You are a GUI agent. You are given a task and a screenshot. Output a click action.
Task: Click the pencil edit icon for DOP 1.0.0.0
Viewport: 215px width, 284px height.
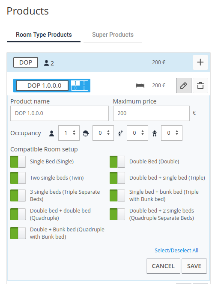point(183,86)
